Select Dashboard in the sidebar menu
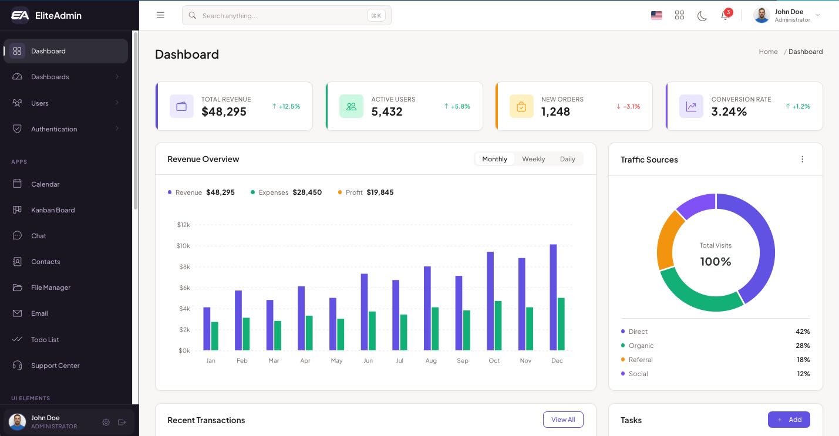The height and width of the screenshot is (436, 839). pos(48,51)
